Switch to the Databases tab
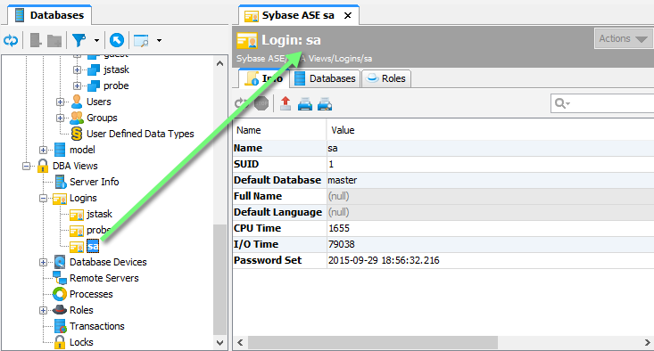This screenshot has width=654, height=351. 326,78
